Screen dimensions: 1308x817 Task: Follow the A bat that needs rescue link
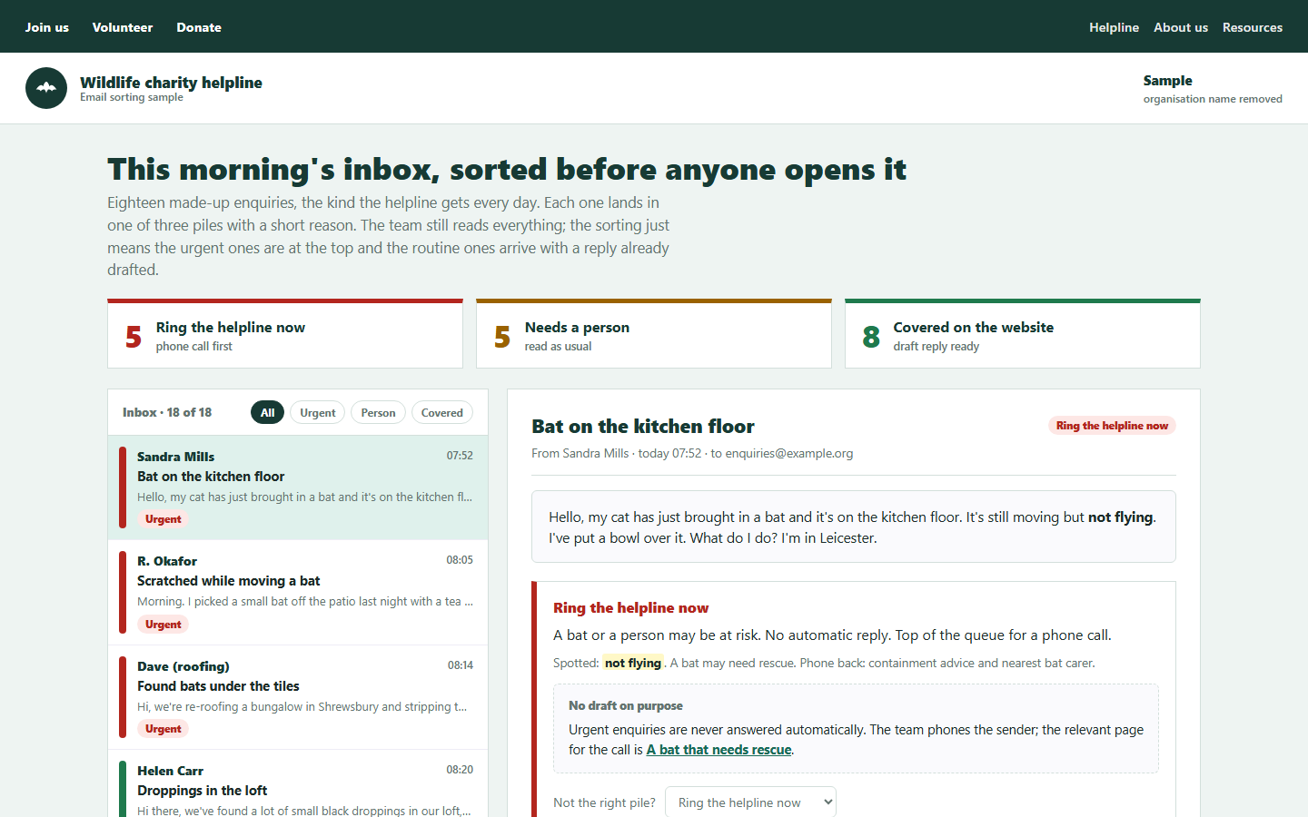coord(718,750)
